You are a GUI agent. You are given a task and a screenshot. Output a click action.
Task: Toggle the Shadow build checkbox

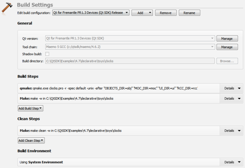tap(47, 54)
